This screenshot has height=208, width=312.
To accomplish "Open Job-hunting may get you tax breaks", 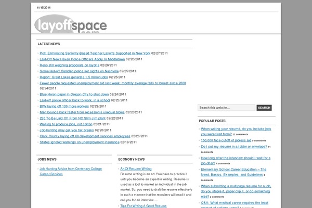I will 67,130.
